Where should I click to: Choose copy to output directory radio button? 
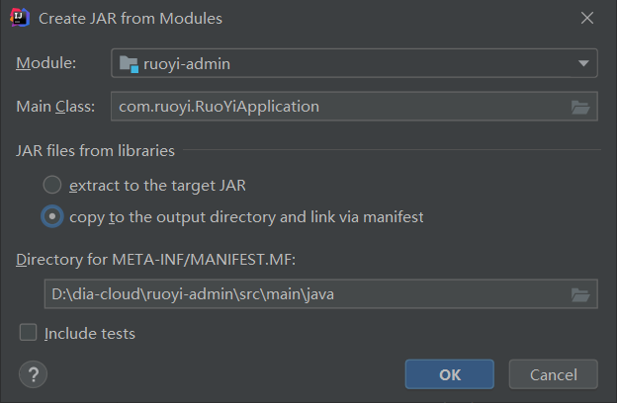click(x=51, y=216)
